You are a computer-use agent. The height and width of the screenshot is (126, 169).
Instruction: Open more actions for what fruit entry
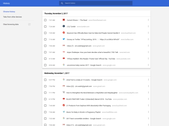(x=148, y=80)
